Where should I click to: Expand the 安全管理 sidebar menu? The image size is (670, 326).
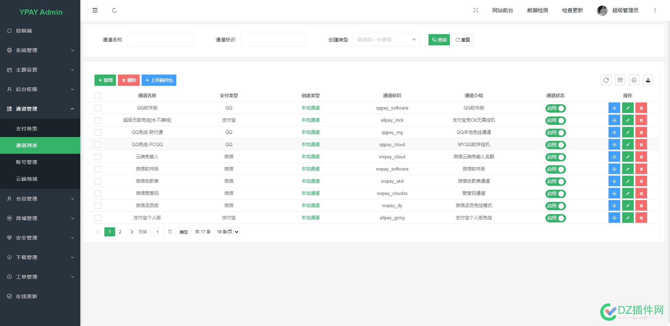[x=40, y=238]
